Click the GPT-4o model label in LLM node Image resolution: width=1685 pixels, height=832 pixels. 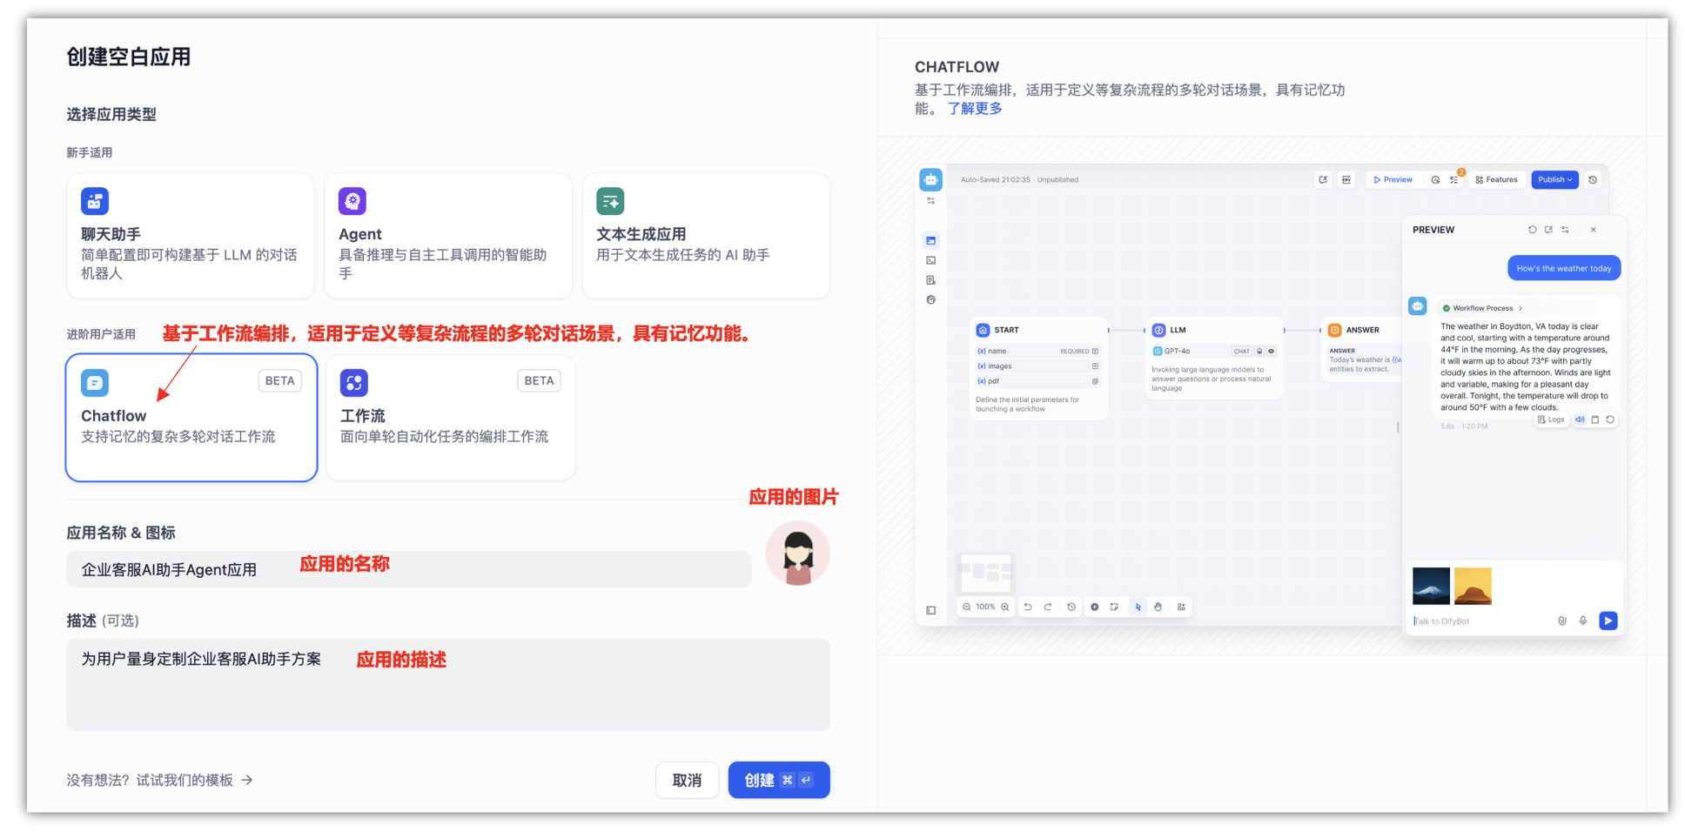coord(1178,352)
